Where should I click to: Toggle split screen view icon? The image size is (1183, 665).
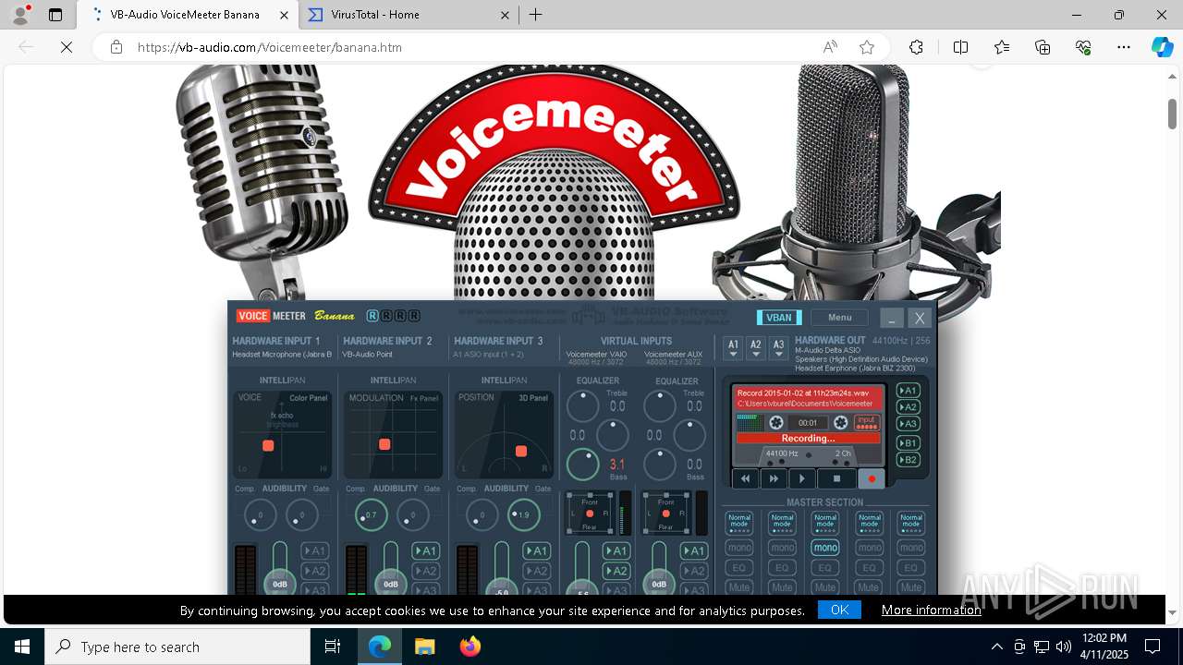coord(960,47)
